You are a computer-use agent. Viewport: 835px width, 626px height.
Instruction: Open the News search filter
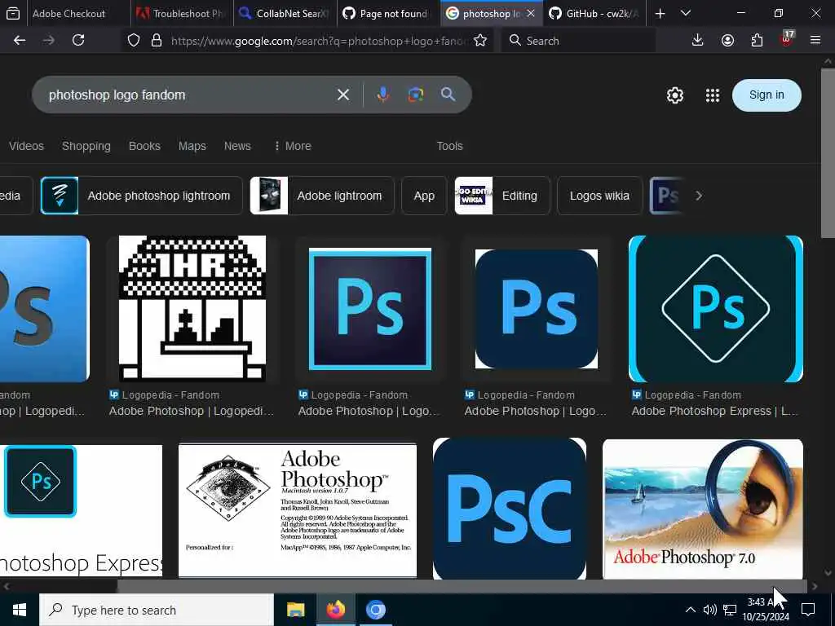click(x=237, y=146)
